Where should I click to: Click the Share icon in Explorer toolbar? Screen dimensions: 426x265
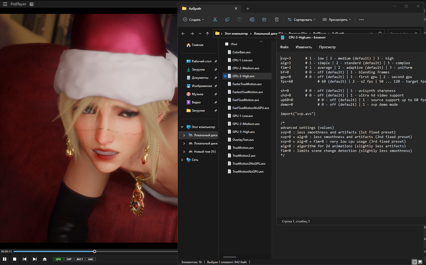point(264,19)
